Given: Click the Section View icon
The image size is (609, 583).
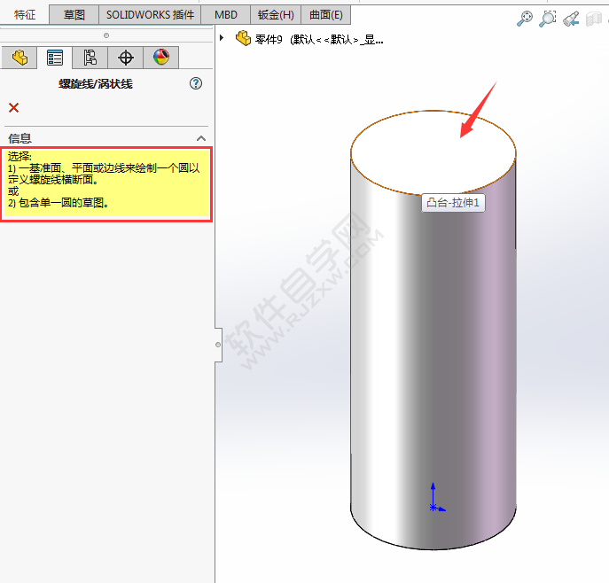Looking at the screenshot, I should [594, 19].
